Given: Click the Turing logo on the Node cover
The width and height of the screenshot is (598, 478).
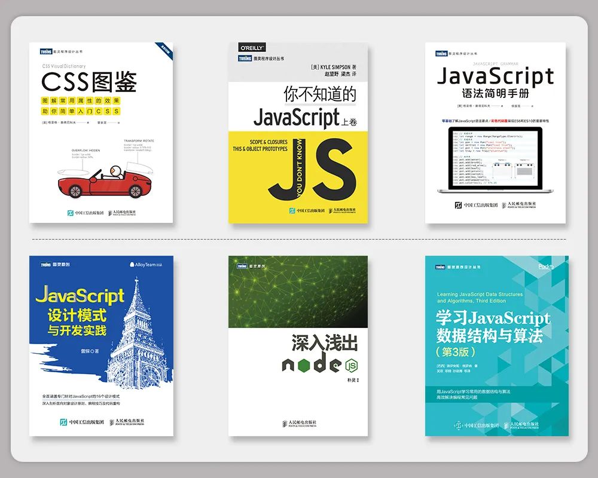Looking at the screenshot, I should point(242,266).
